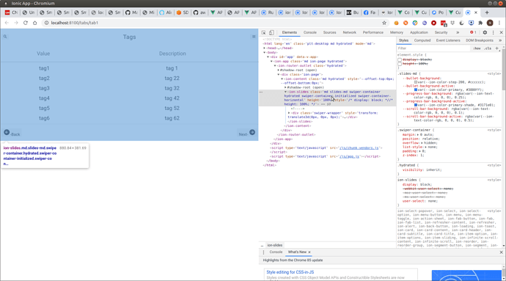Click the monitor-shaped blue extension icon

pyautogui.click(x=471, y=23)
